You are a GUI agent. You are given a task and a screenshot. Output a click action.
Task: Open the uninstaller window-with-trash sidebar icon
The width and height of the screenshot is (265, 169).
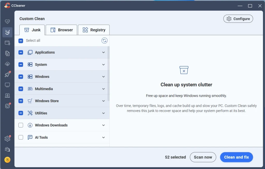[x=7, y=43]
